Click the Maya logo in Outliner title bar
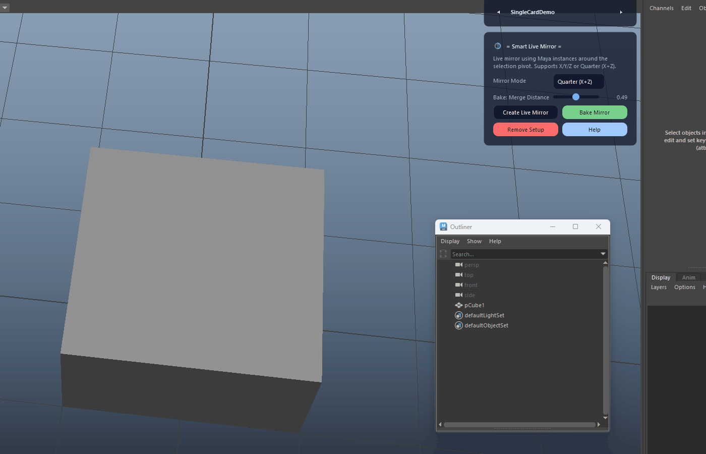The image size is (706, 454). click(x=443, y=226)
